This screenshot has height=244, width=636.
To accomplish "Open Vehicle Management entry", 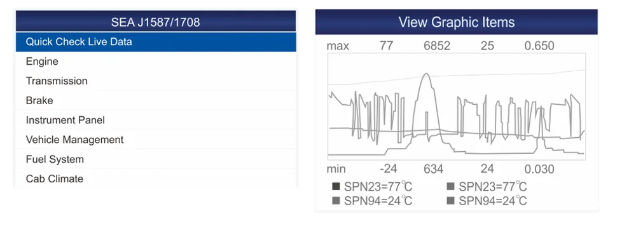I will point(156,140).
